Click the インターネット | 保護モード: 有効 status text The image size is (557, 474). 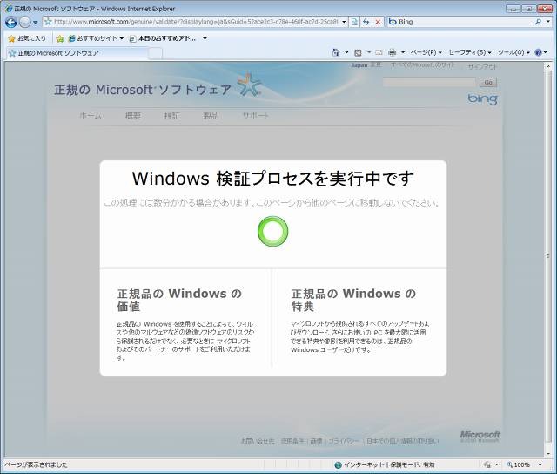(x=389, y=464)
